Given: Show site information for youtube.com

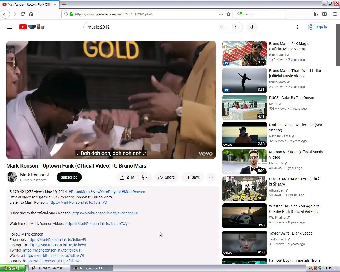Looking at the screenshot, I should (66, 14).
